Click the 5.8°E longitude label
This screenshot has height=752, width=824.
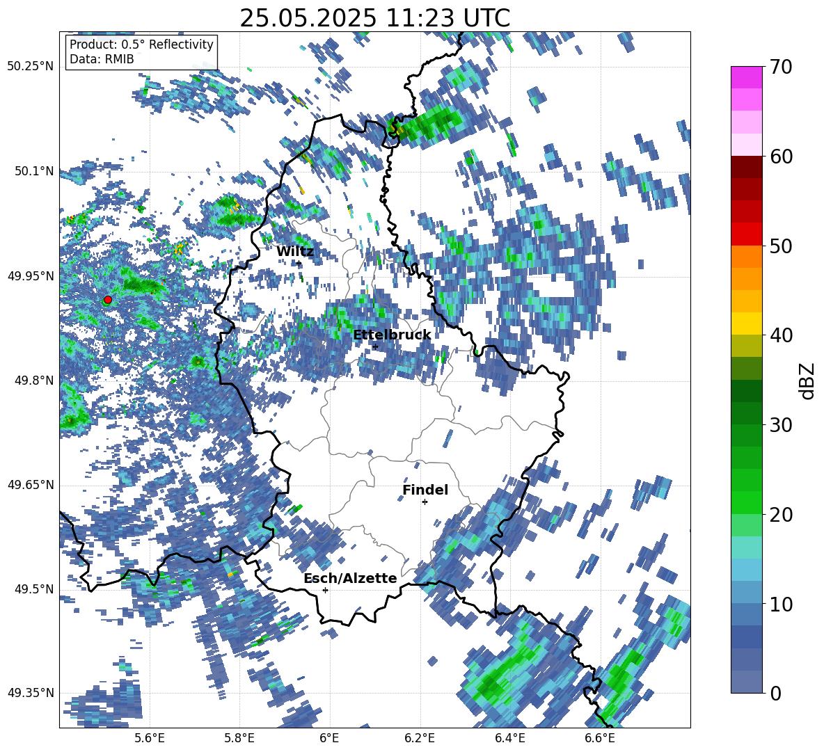[239, 738]
